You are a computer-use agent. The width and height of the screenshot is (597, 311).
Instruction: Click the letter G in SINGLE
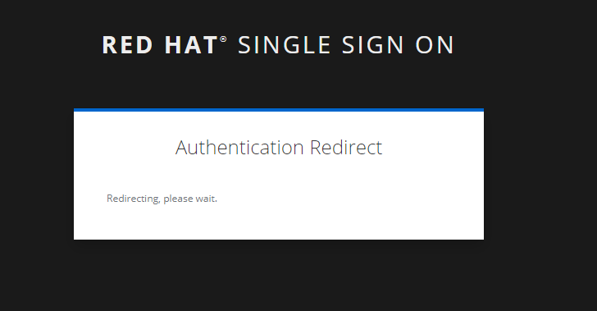(x=289, y=45)
